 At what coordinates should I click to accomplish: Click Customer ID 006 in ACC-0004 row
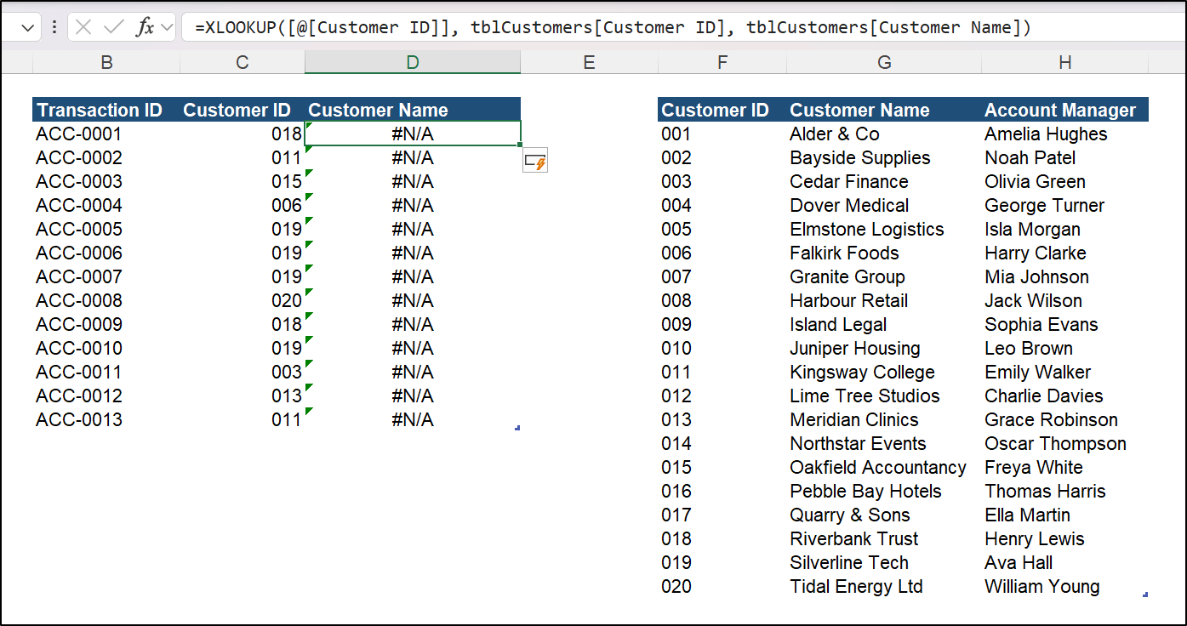243,205
